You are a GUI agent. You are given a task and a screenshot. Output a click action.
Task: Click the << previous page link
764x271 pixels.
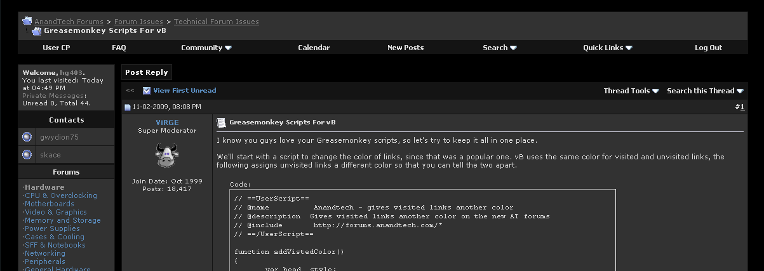130,91
